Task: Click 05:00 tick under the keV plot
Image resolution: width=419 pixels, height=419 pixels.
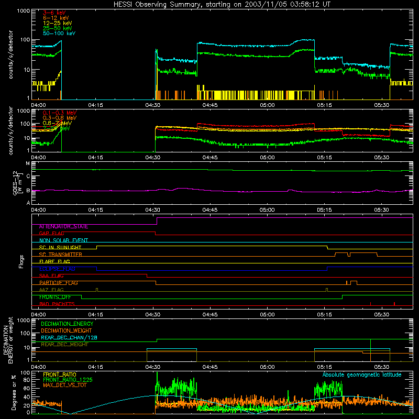Action: point(267,105)
